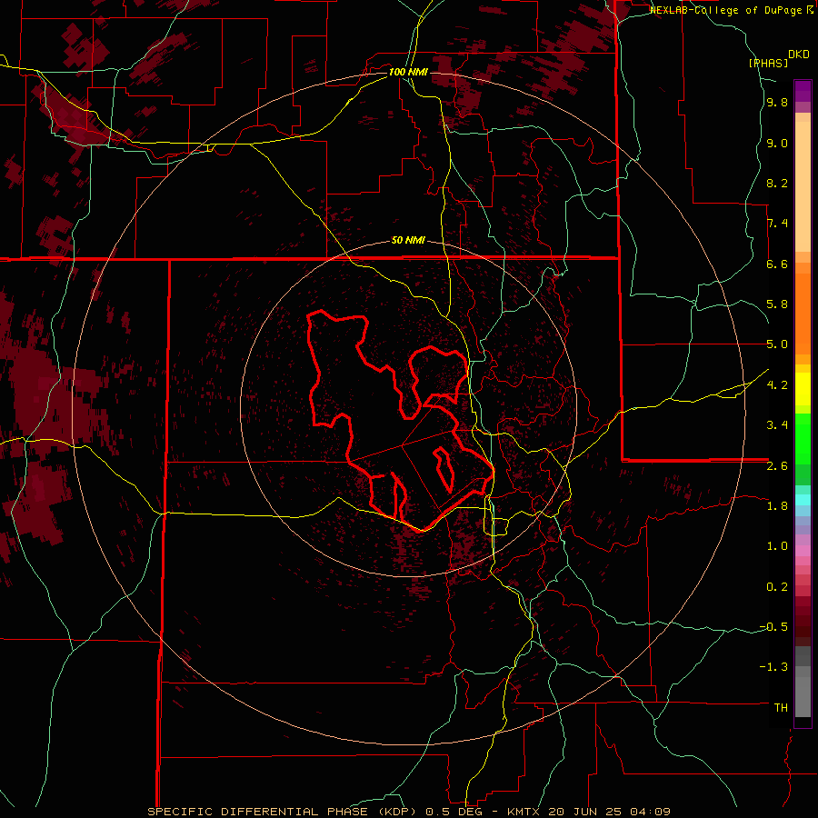Click the 2.6 scale value
This screenshot has width=818, height=818.
[777, 466]
